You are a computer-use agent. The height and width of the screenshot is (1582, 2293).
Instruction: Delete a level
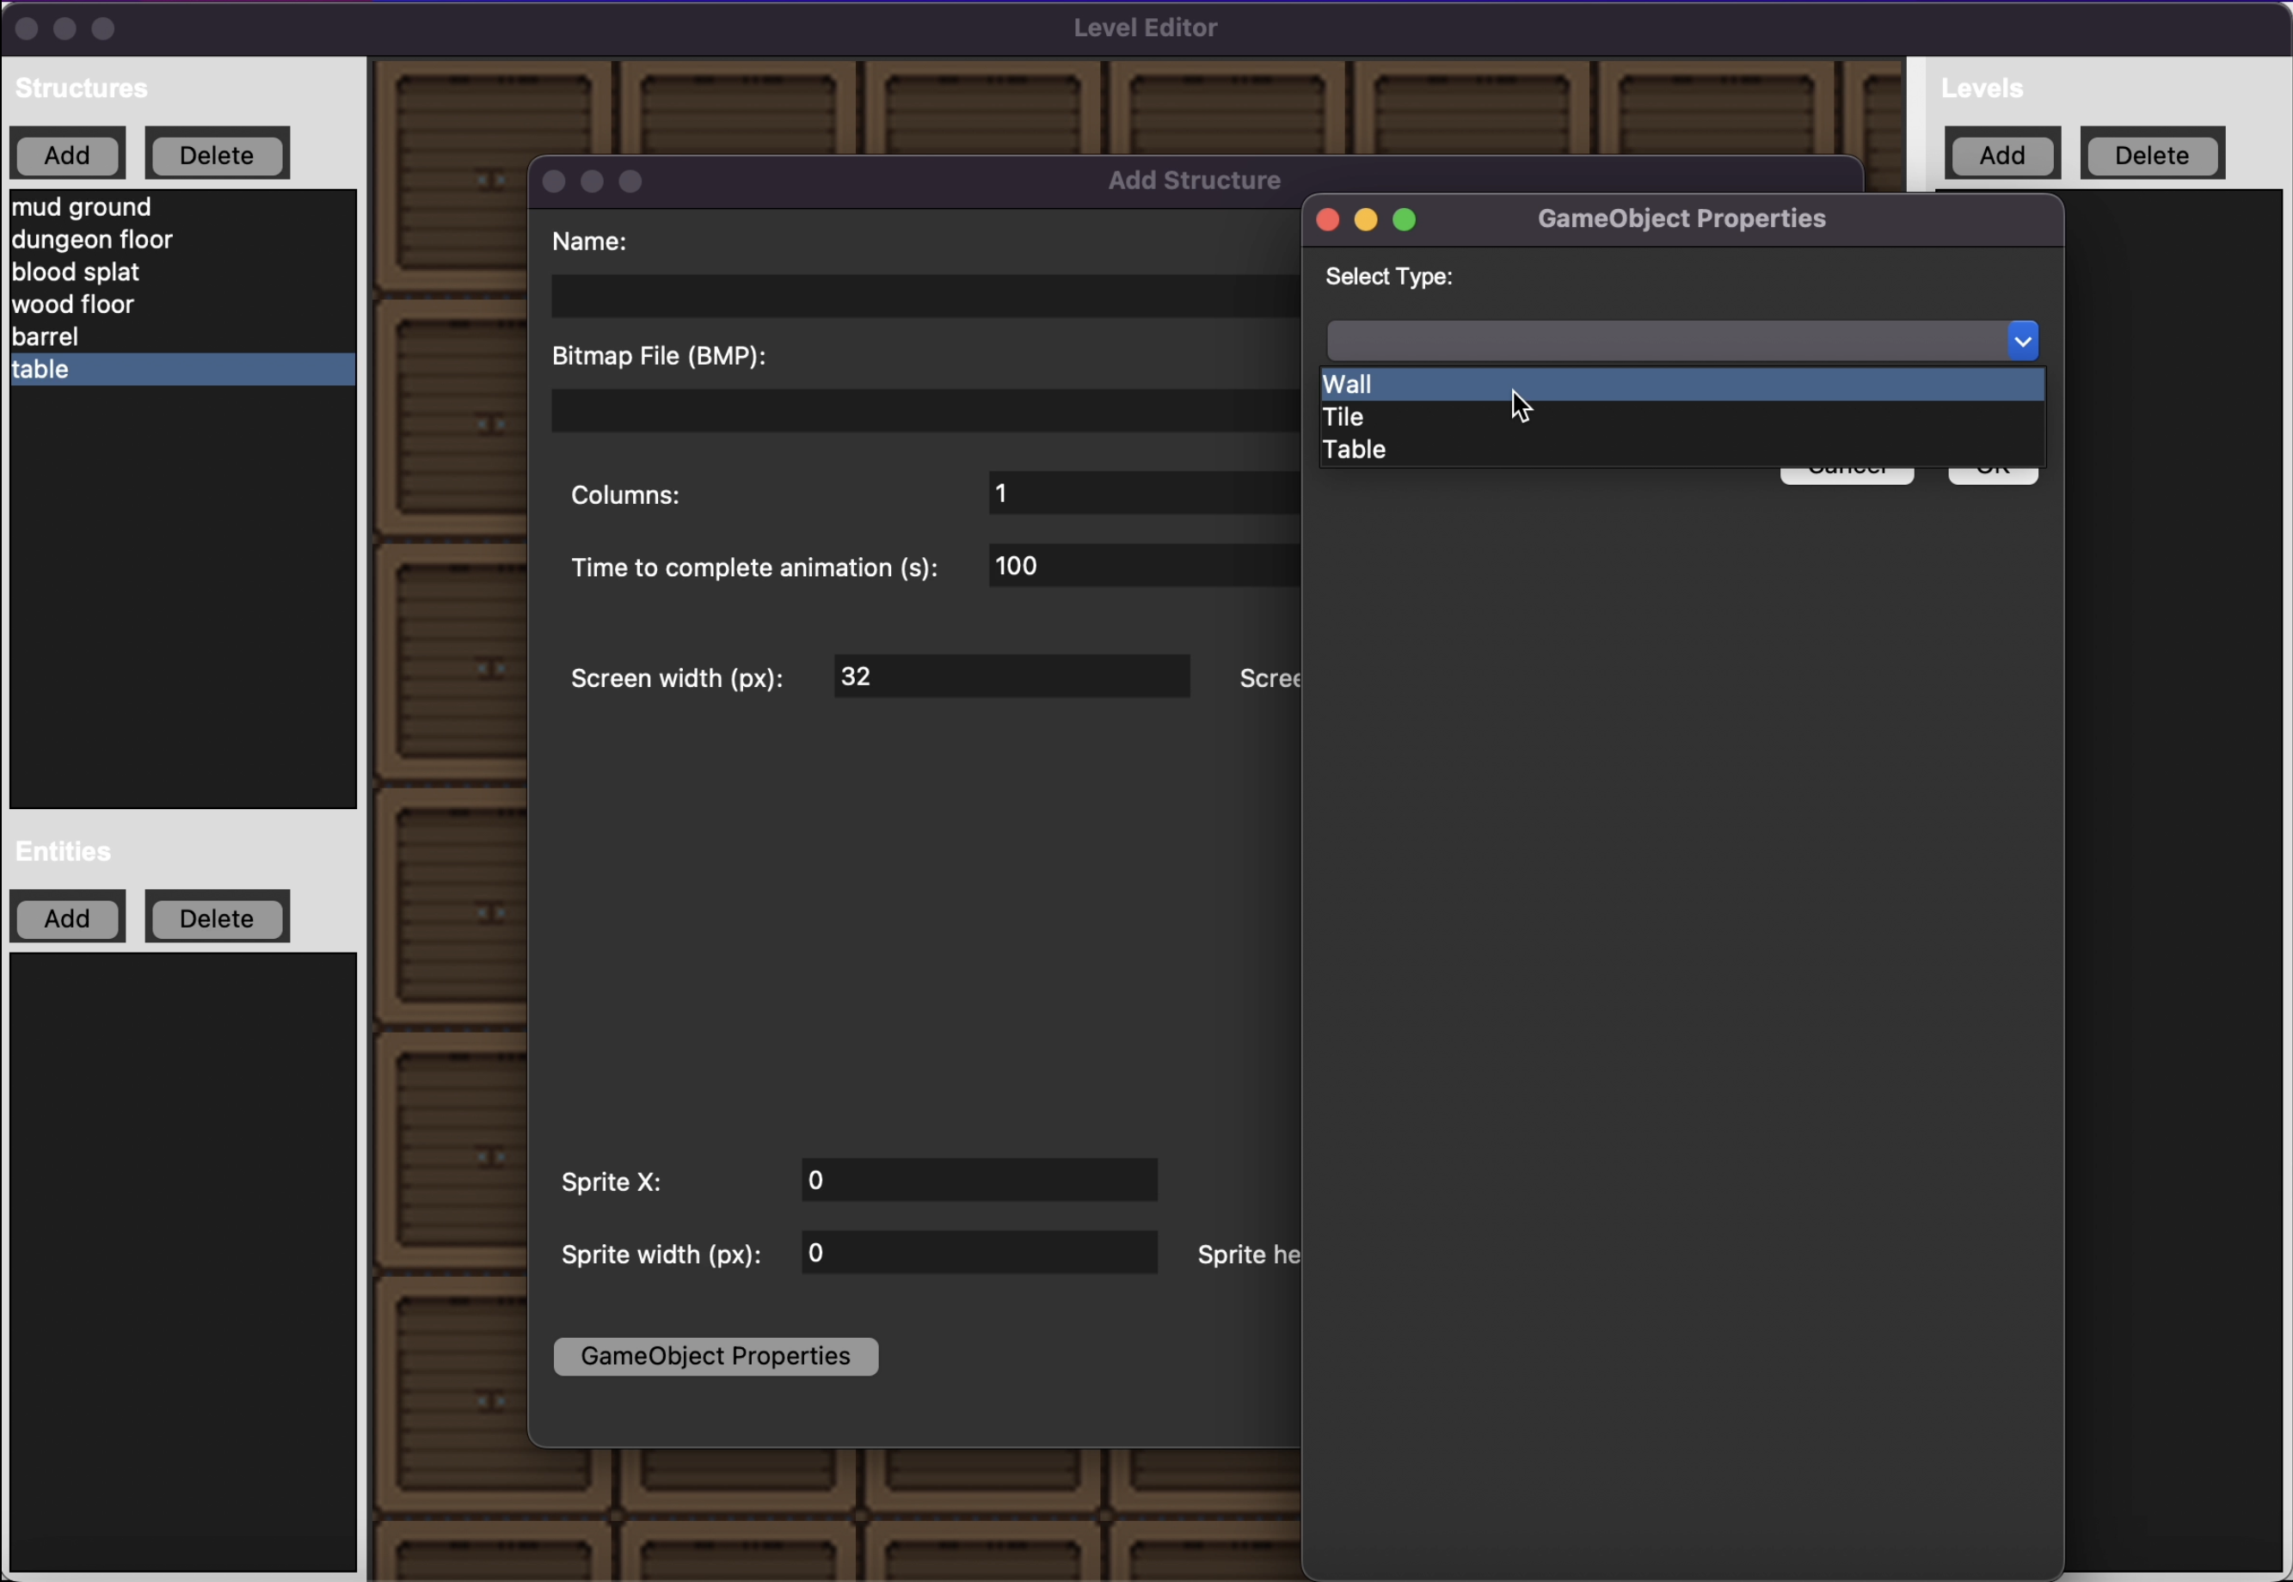tap(2151, 155)
